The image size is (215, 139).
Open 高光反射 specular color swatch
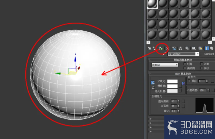coord(172,91)
